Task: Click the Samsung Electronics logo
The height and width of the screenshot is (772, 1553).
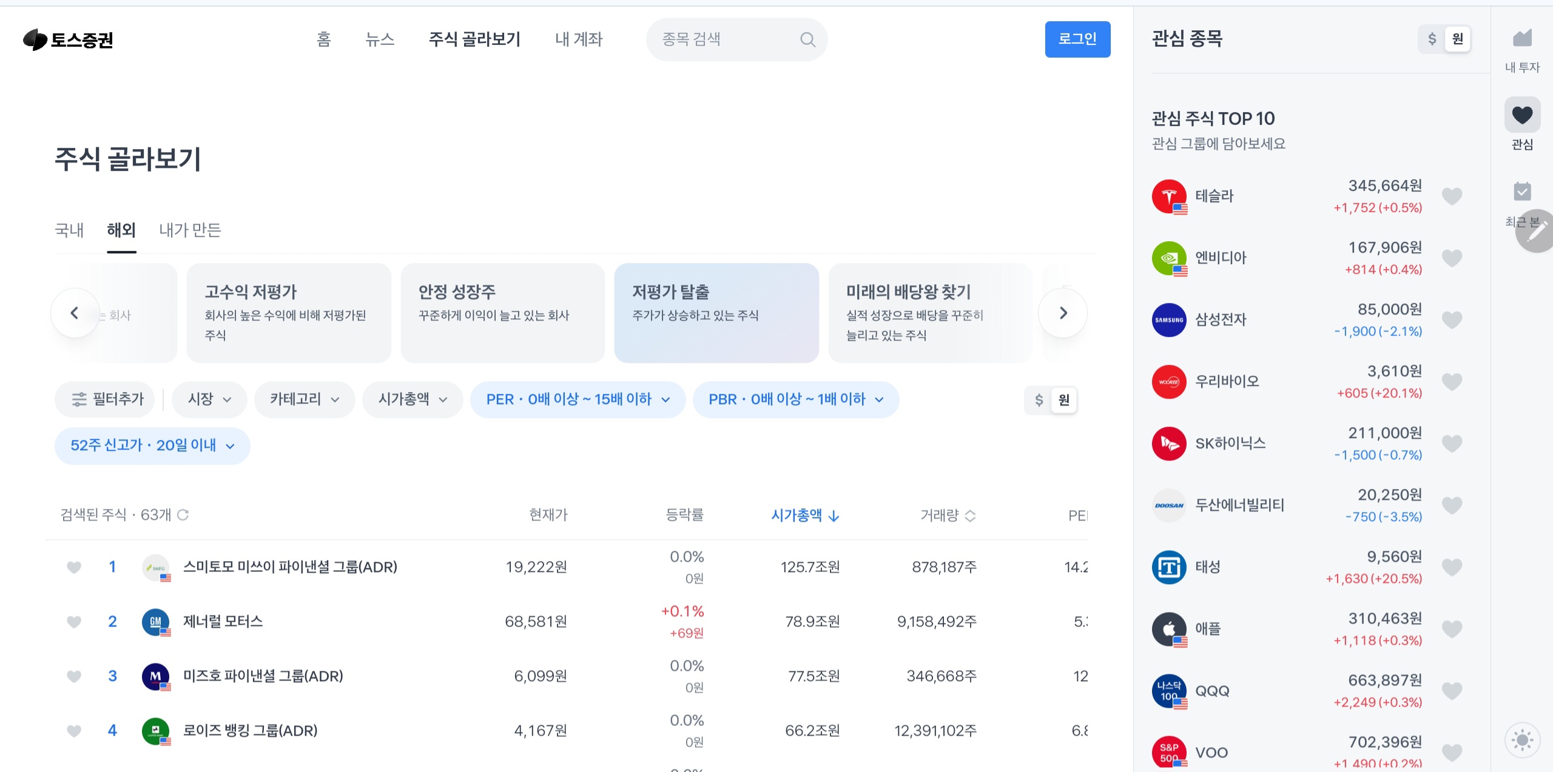Action: point(1169,320)
